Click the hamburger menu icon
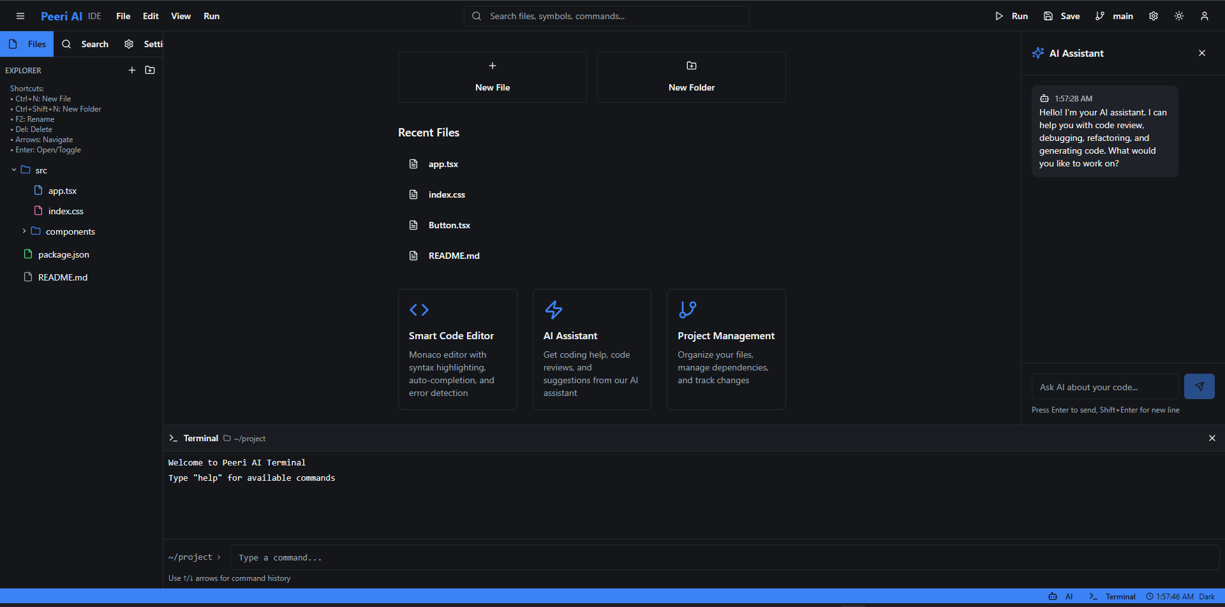This screenshot has width=1225, height=607. click(x=20, y=16)
